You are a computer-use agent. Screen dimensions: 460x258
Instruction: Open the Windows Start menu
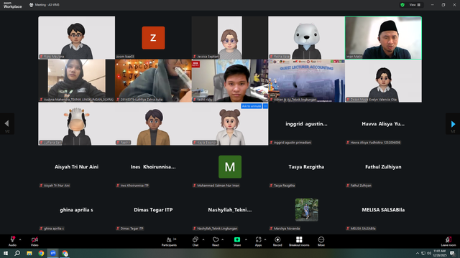pyautogui.click(x=6, y=253)
